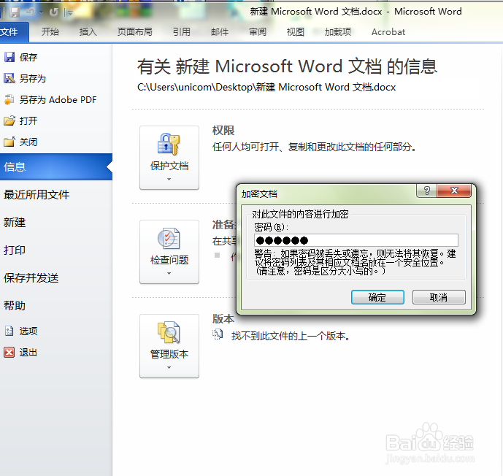Image resolution: width=503 pixels, height=476 pixels.
Task: Click the folder icon beside 关闭
Action: (x=9, y=142)
